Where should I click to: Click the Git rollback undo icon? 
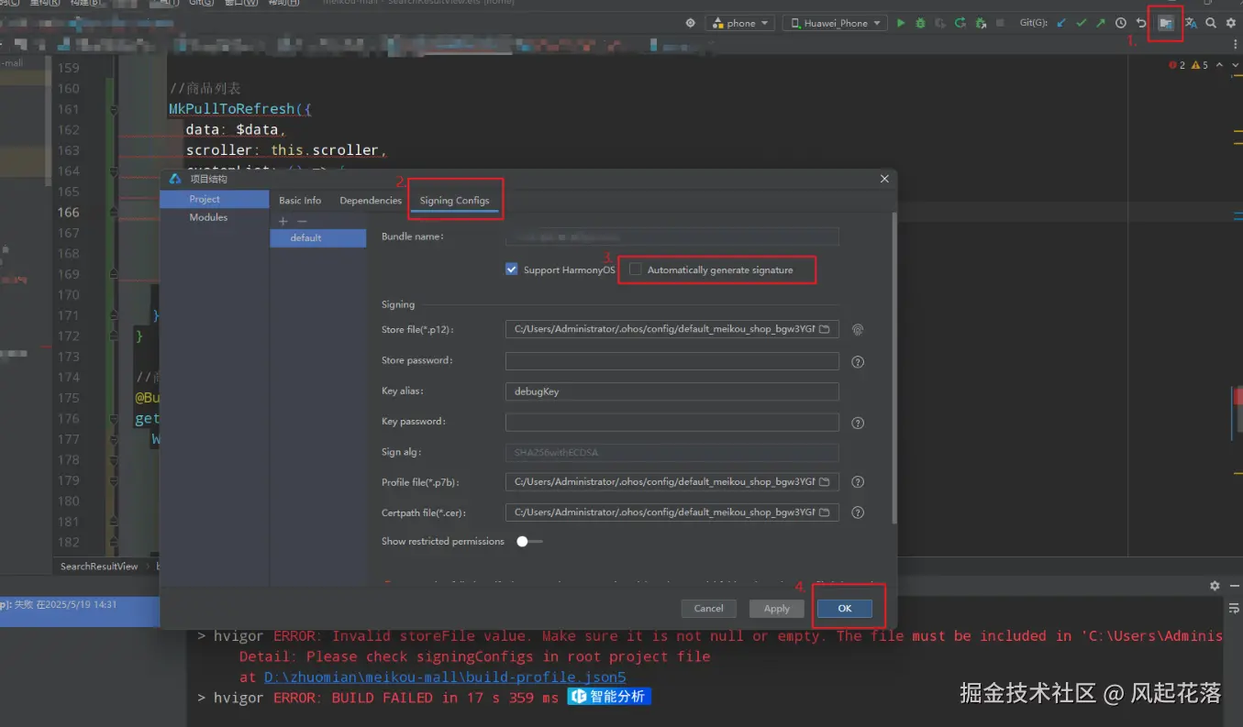coord(1141,23)
